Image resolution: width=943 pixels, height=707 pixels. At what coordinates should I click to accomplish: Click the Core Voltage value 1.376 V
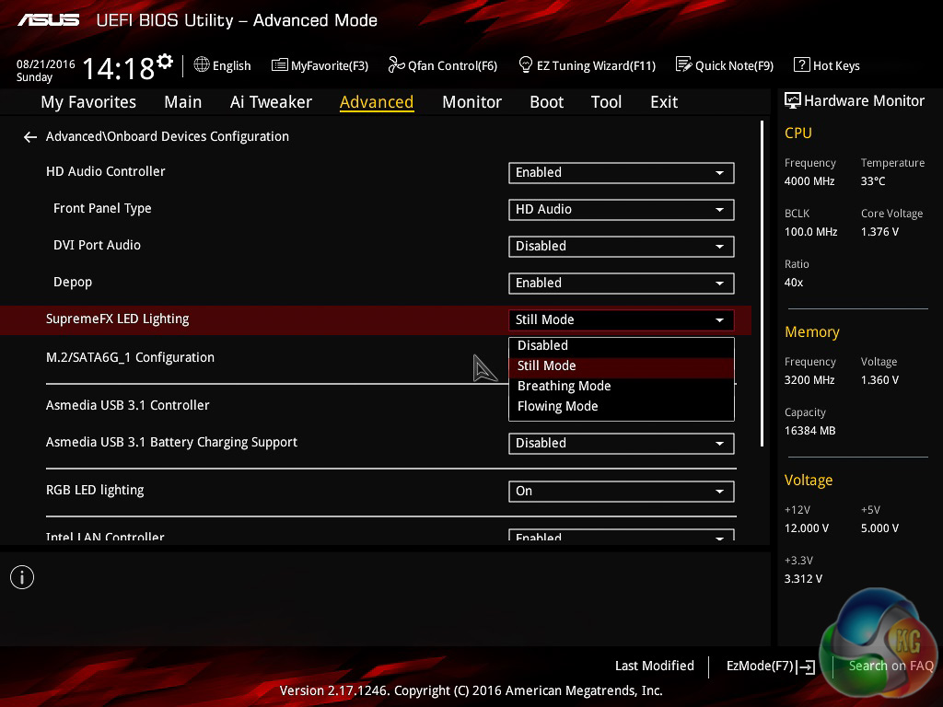(879, 232)
